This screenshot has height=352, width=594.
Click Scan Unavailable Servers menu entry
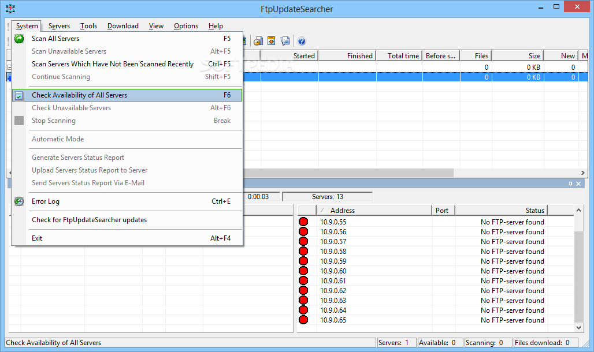pos(127,51)
